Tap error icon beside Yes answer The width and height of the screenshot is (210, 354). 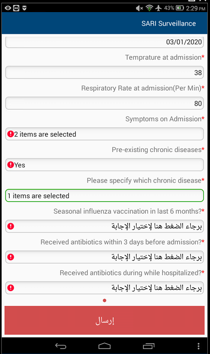[x=11, y=165]
